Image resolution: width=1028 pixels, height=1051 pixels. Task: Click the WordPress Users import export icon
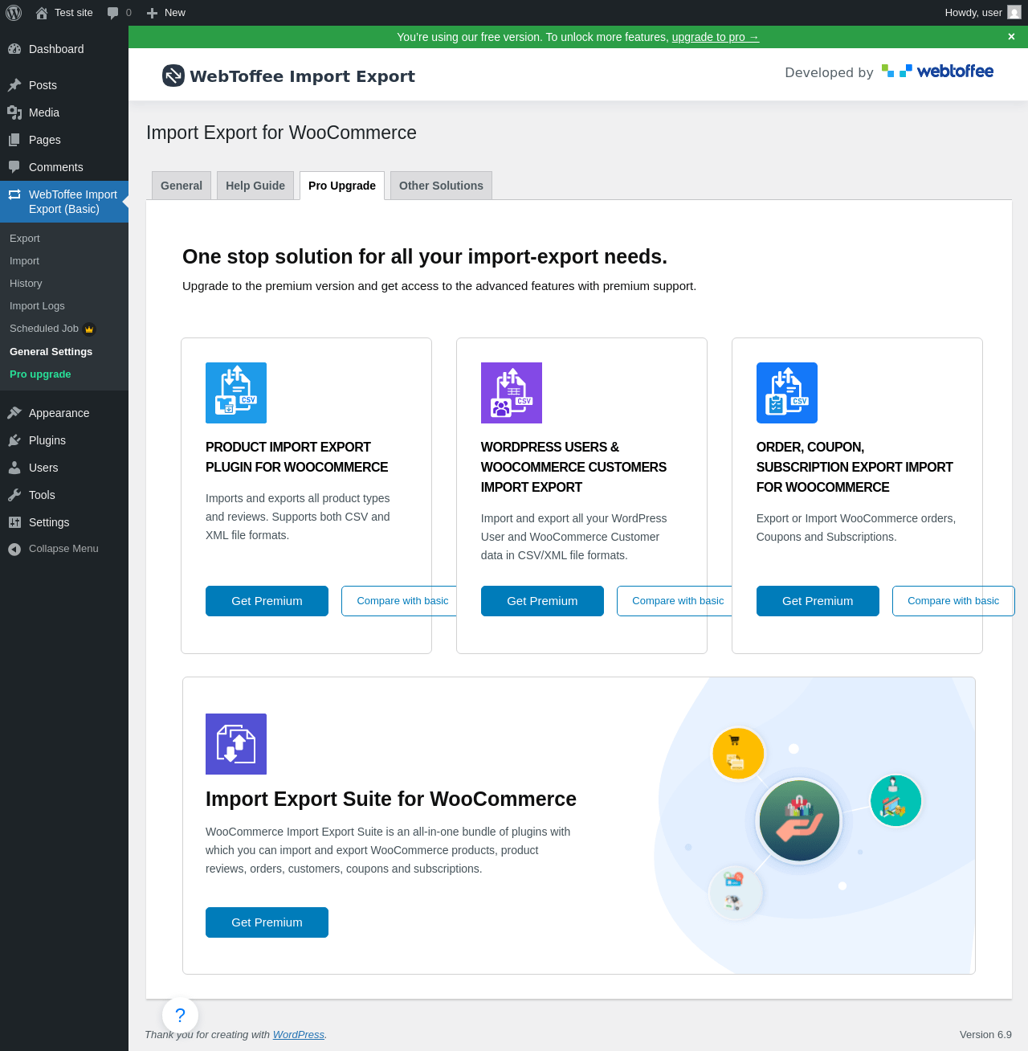tap(512, 393)
